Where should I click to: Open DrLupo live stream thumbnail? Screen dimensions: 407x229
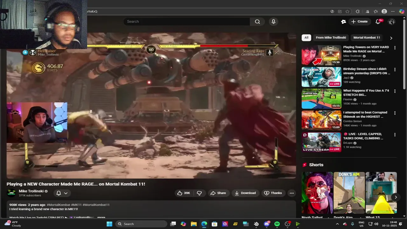click(321, 142)
